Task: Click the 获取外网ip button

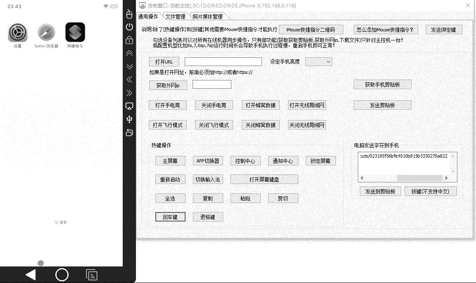Action: [168, 85]
